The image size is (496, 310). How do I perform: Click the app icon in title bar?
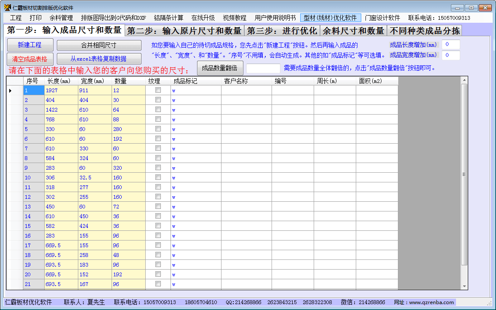pos(7,8)
